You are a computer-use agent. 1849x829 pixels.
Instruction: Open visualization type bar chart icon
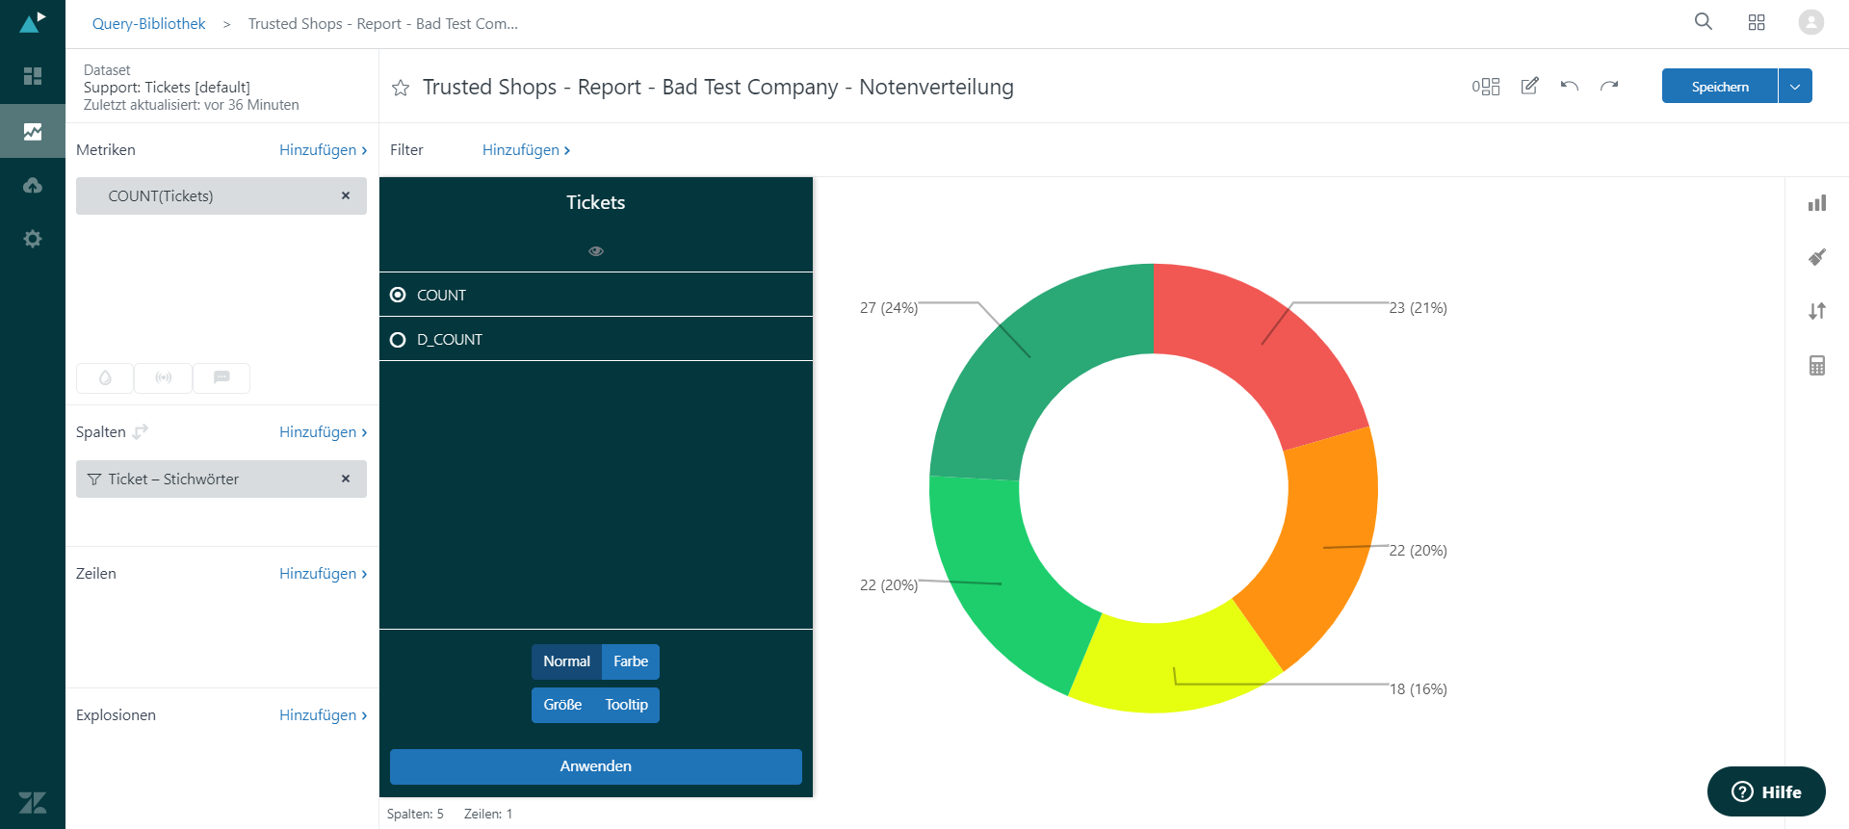[x=1817, y=203]
